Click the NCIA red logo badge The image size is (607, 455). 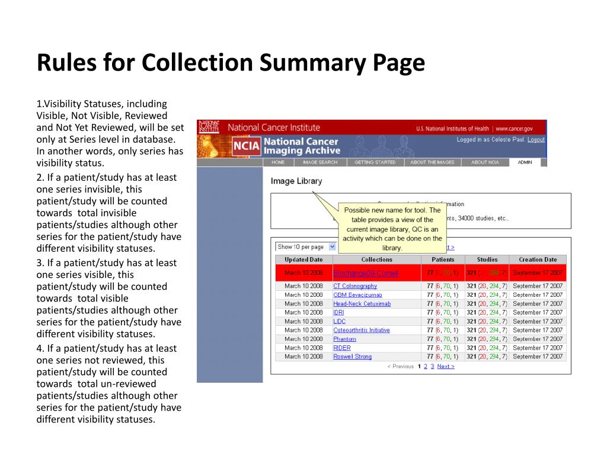point(246,146)
